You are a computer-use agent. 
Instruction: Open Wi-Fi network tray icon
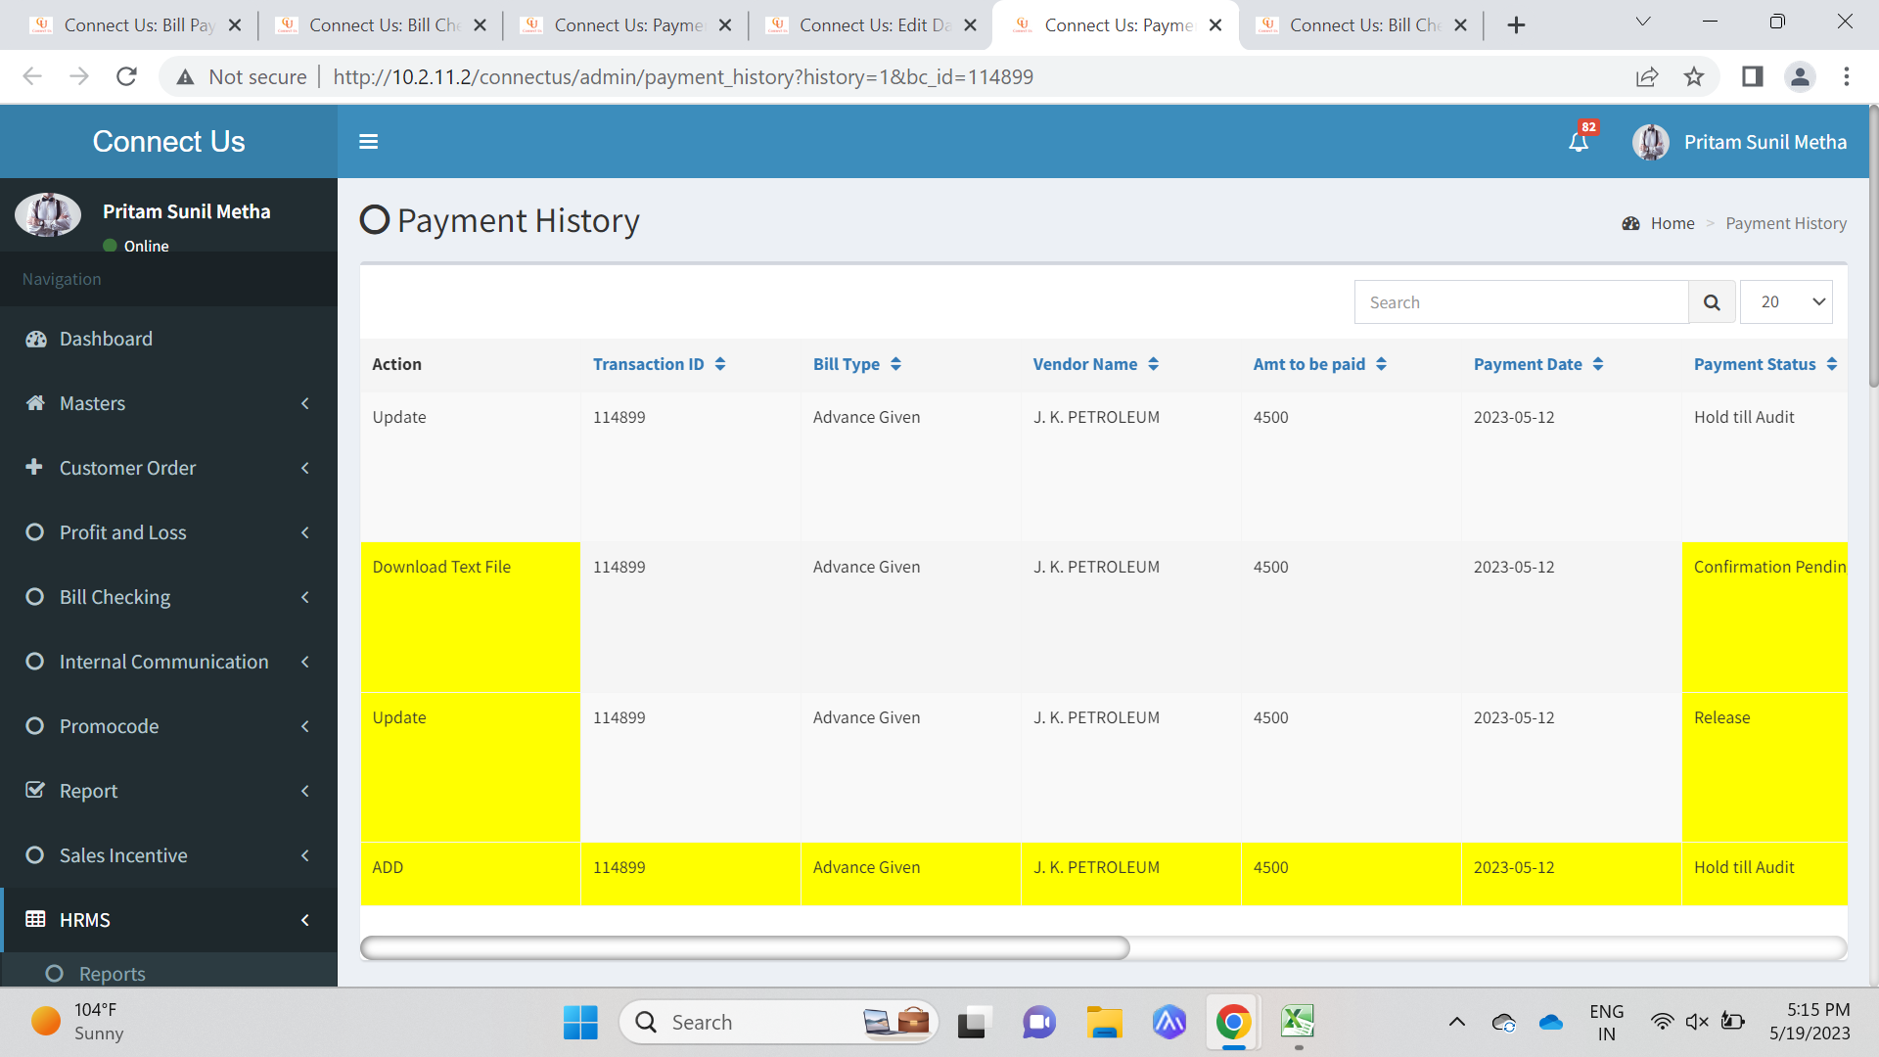point(1662,1023)
